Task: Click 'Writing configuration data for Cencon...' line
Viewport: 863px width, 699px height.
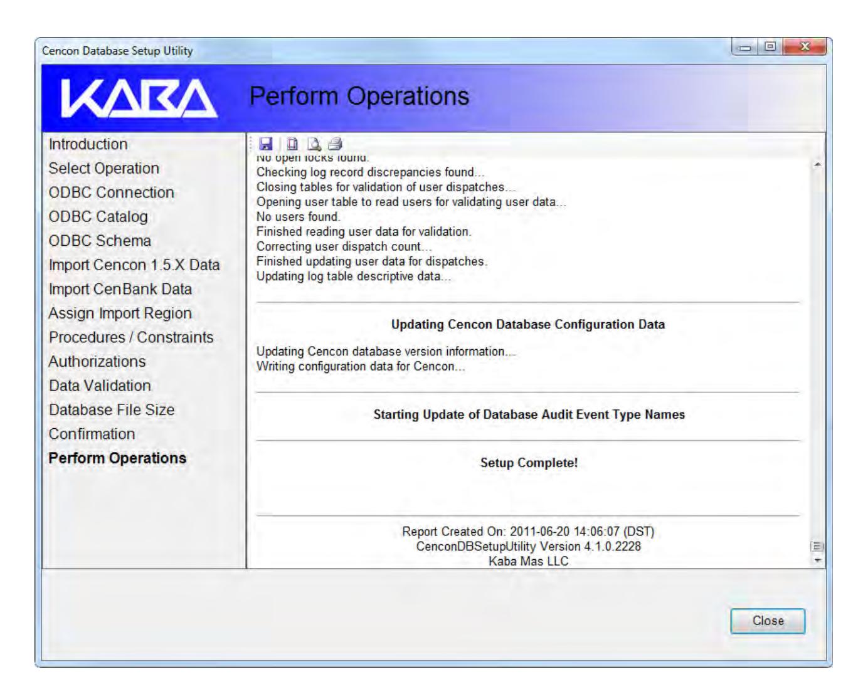Action: pyautogui.click(x=361, y=367)
